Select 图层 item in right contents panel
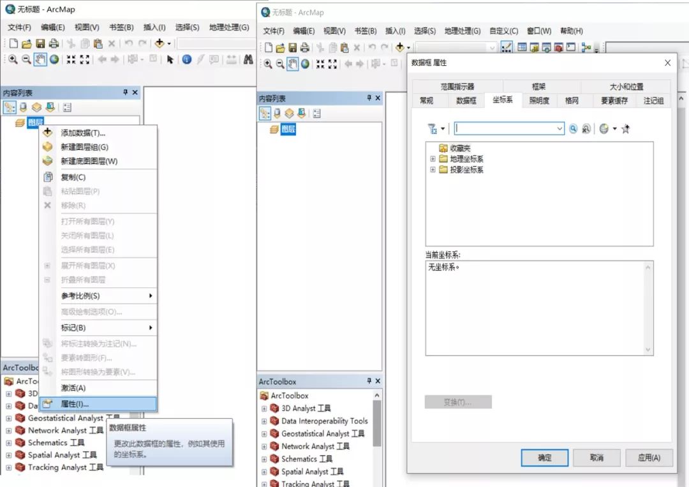This screenshot has width=689, height=487. (288, 129)
